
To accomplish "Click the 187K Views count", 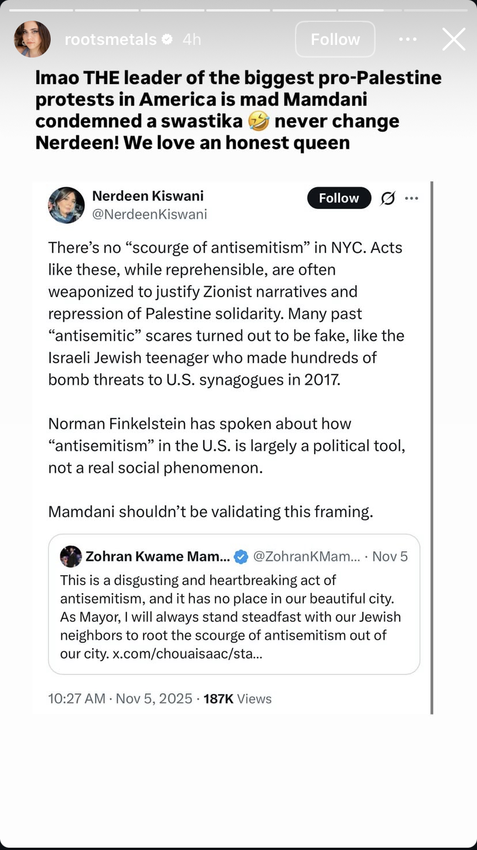I will pyautogui.click(x=237, y=699).
